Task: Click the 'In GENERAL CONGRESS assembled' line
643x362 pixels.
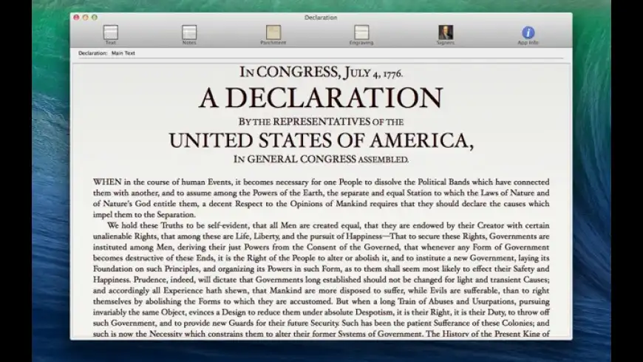Action: (x=321, y=159)
